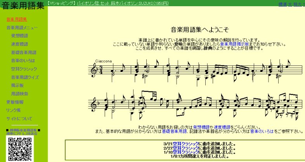Screen dimensions: 305x162
Task: Set font size to 標準
Action: click(282, 4)
